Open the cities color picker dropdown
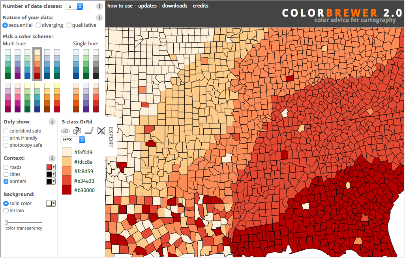Screen dimensions: 405x258 coord(51,174)
